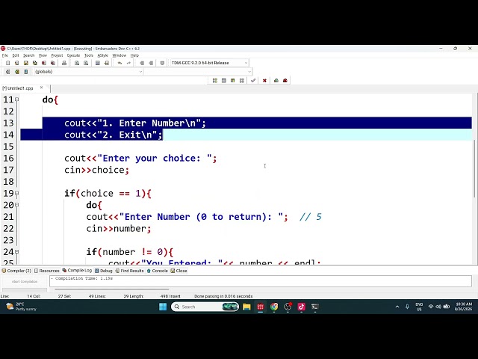Click the green profile analysis icon

[276, 81]
